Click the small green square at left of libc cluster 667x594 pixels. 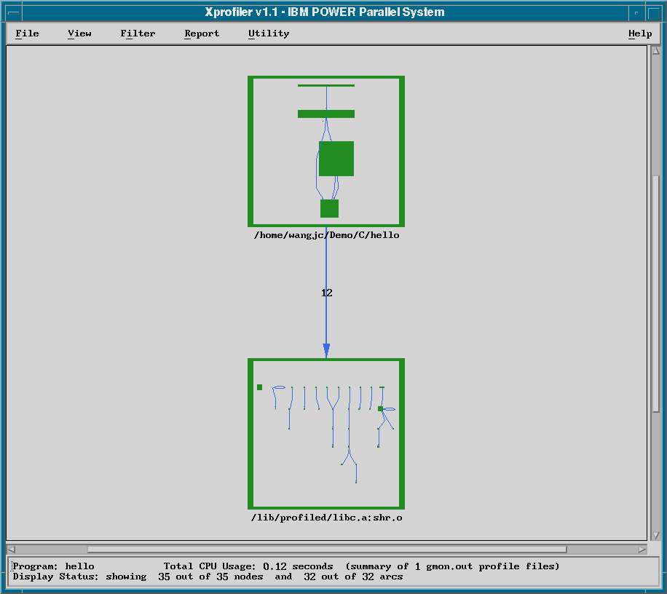click(x=259, y=387)
